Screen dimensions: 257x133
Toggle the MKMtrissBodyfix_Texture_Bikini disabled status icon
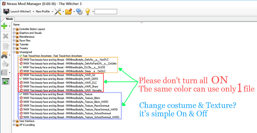coord(21,98)
